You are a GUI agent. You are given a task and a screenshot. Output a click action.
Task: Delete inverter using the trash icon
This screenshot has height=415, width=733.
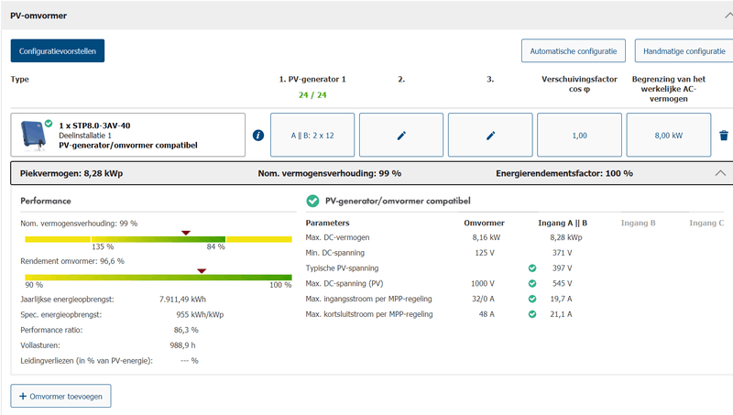(723, 136)
